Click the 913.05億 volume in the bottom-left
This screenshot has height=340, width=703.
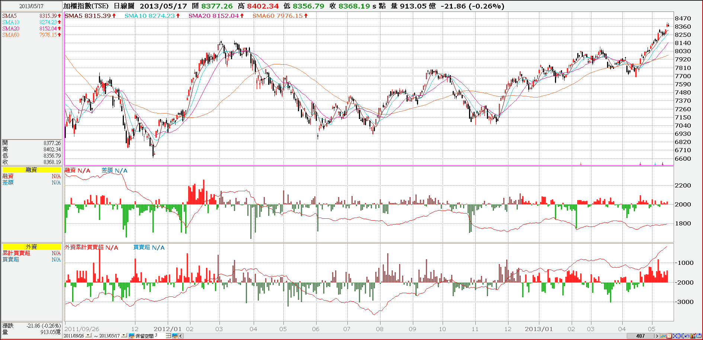(x=51, y=332)
